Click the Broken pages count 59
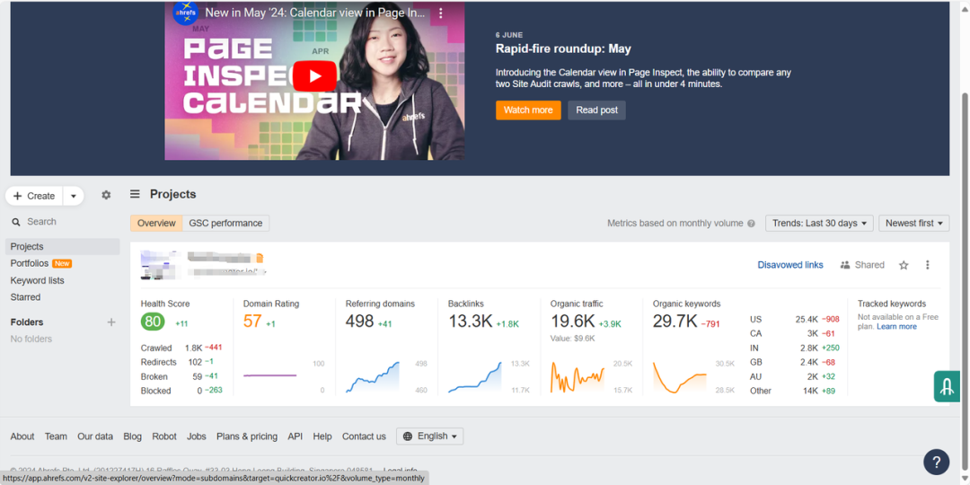Image resolution: width=970 pixels, height=485 pixels. point(197,376)
